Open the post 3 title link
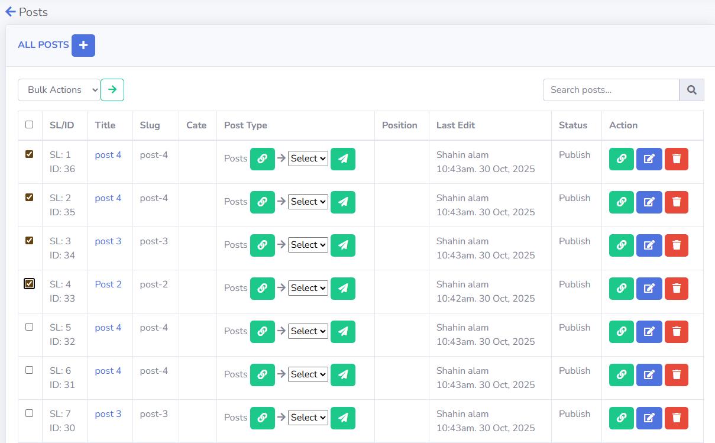 [108, 241]
